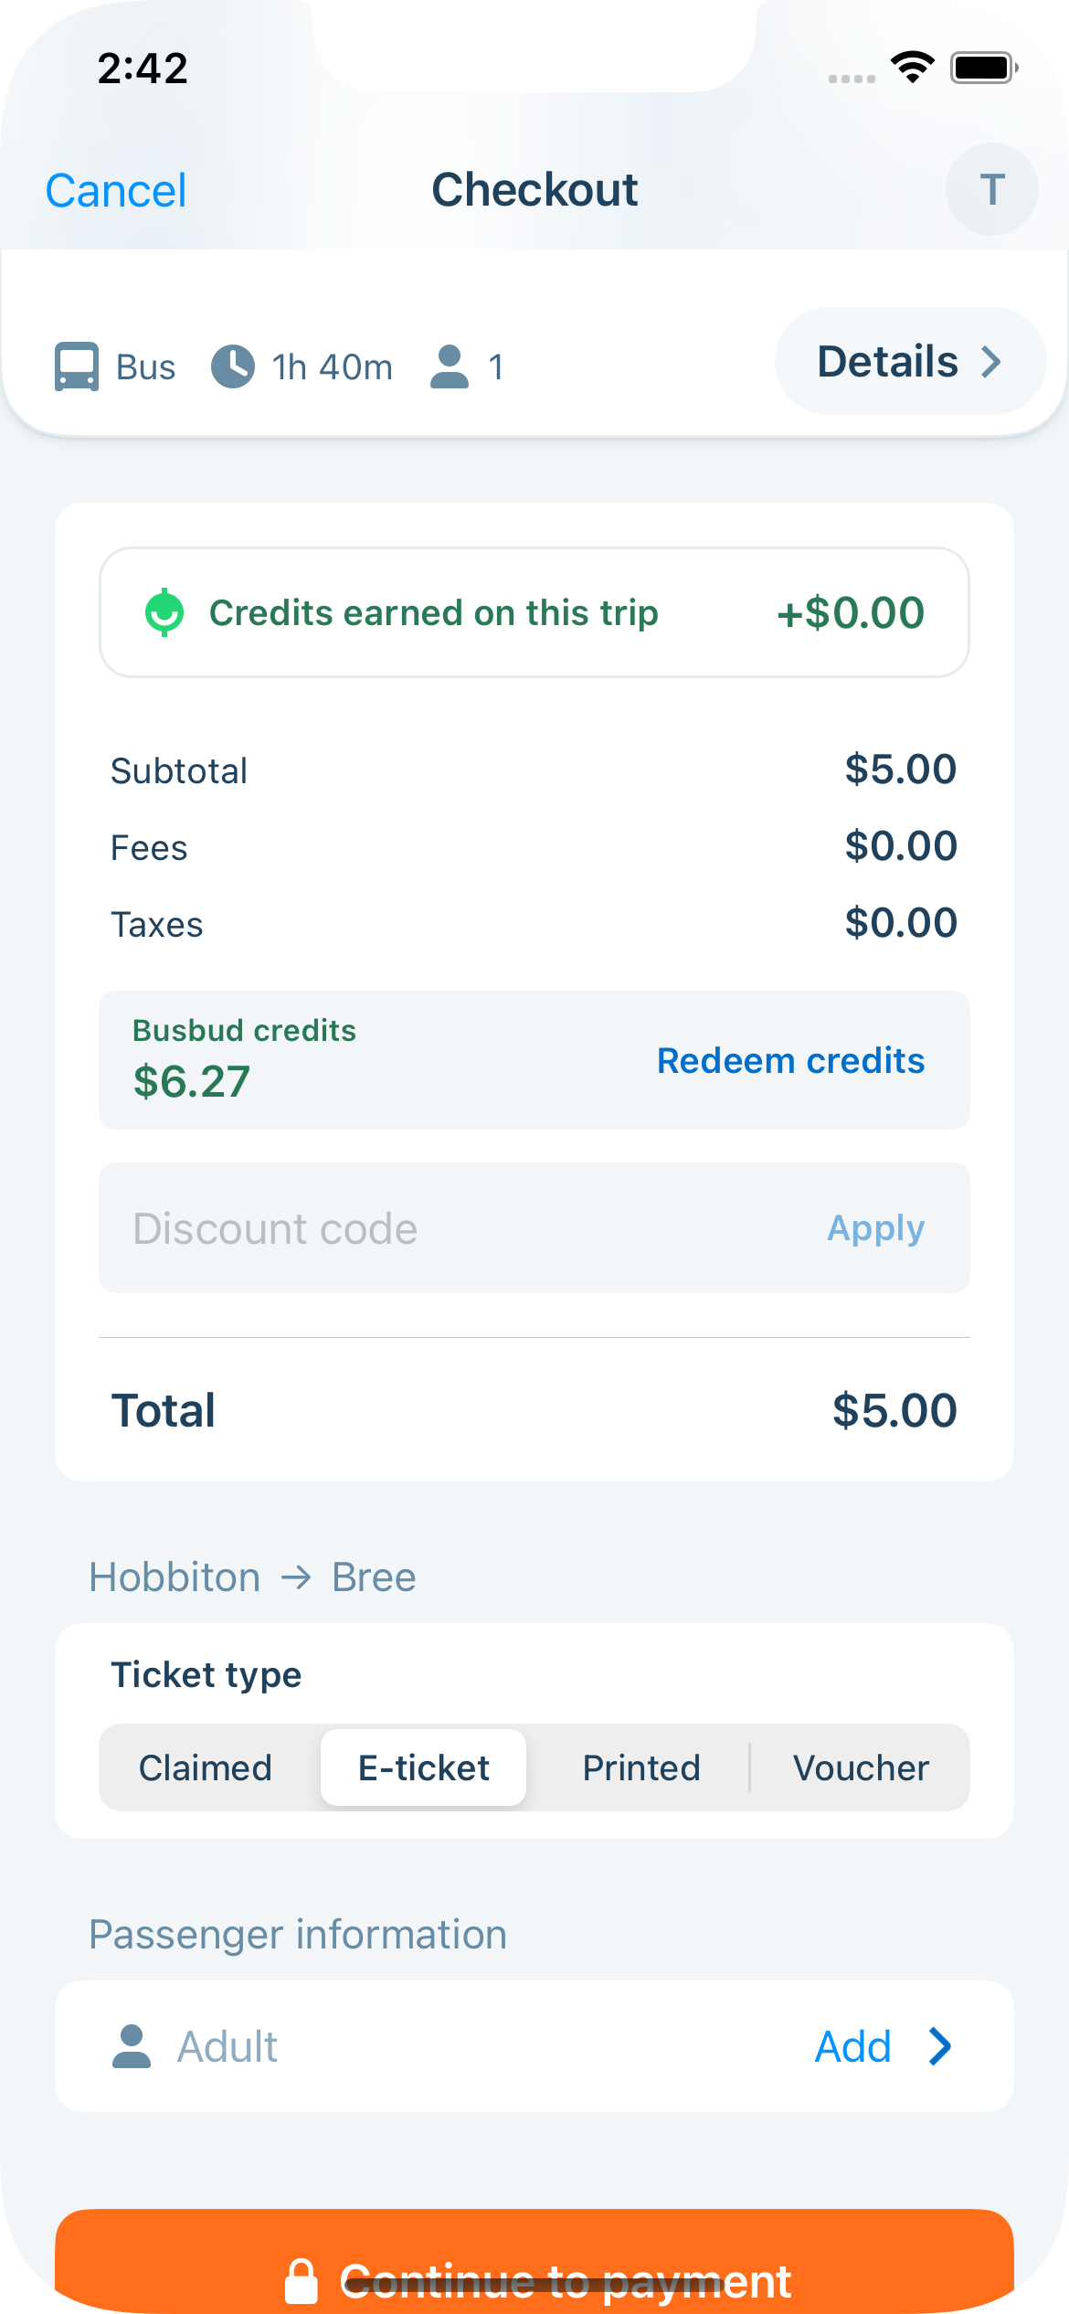Tap the Adult passenger person icon
The width and height of the screenshot is (1069, 2314).
click(132, 2046)
